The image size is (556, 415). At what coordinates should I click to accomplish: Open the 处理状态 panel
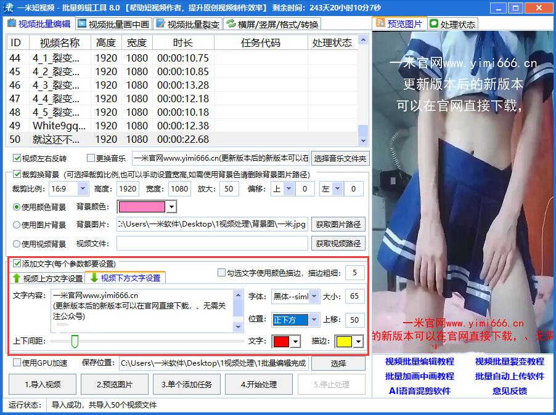click(x=453, y=23)
